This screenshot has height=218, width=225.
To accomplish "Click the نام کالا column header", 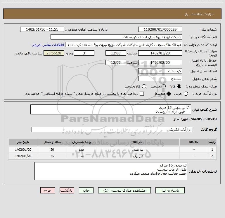I will [138, 142].
